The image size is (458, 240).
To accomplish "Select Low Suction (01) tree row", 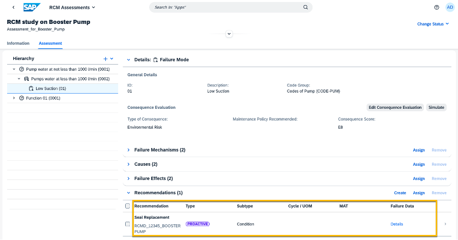I will pyautogui.click(x=63, y=88).
